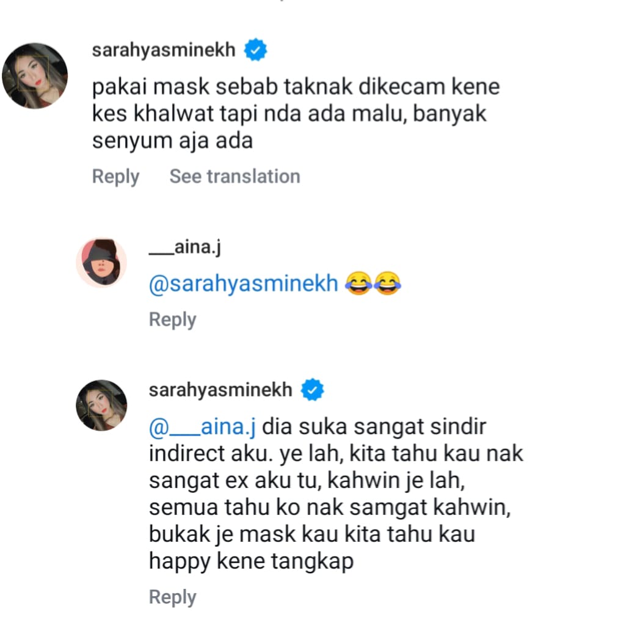Click the verified badge beside the top sarahyasminekh username
The width and height of the screenshot is (632, 631).
[x=255, y=49]
